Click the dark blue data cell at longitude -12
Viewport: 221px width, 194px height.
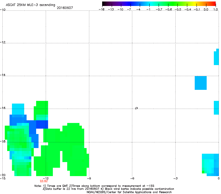42,124
